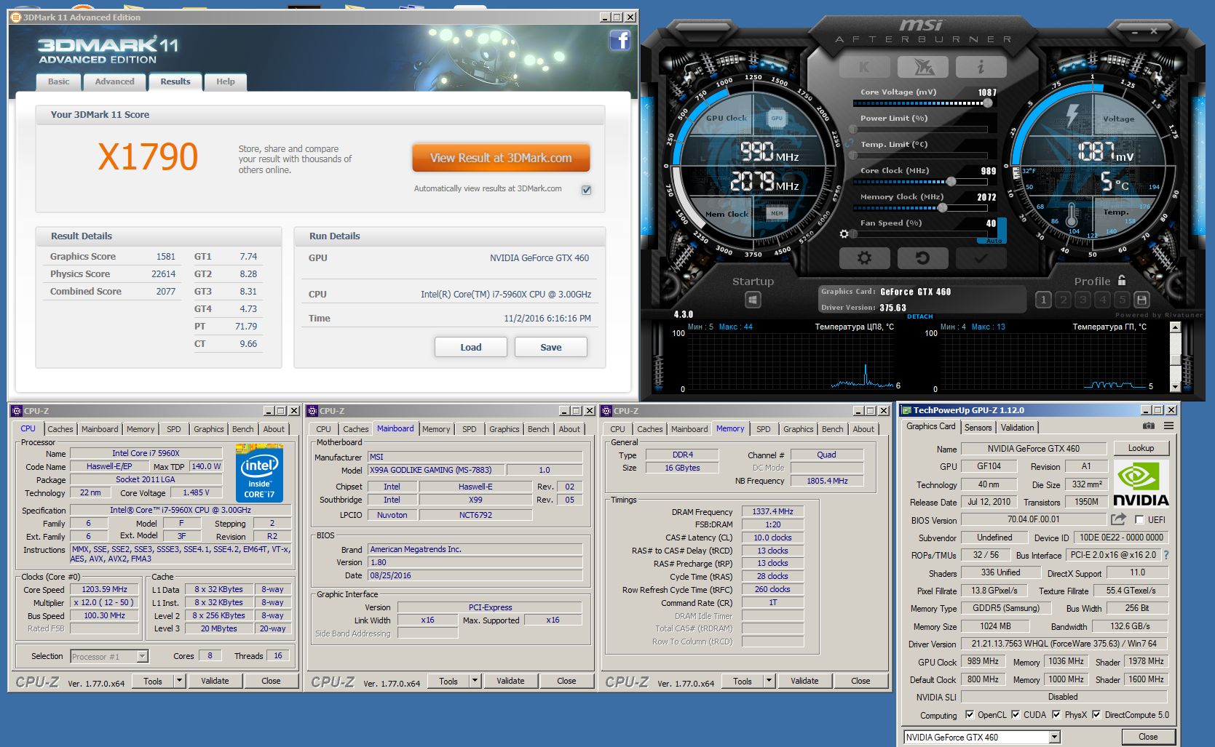Click the Windows Startup icon in Afterburner
Viewport: 1215px width, 747px height.
coord(753,300)
